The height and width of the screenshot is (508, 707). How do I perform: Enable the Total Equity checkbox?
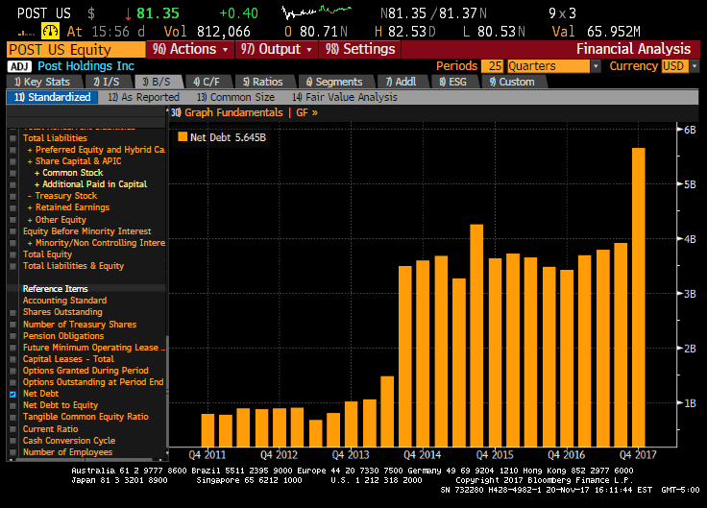[12, 254]
